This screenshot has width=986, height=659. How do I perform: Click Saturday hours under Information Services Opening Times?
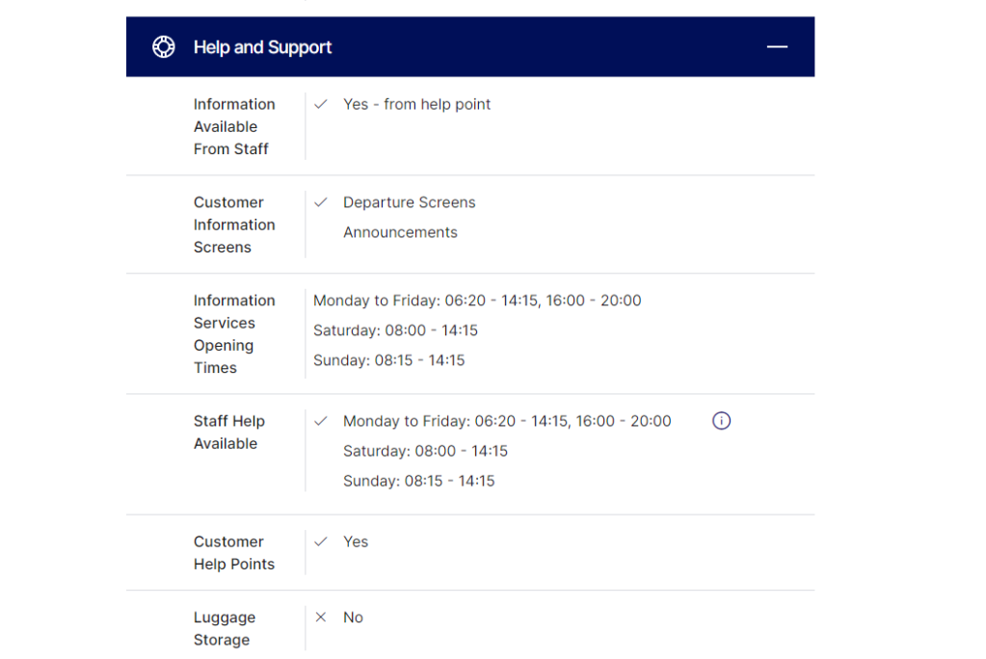395,330
